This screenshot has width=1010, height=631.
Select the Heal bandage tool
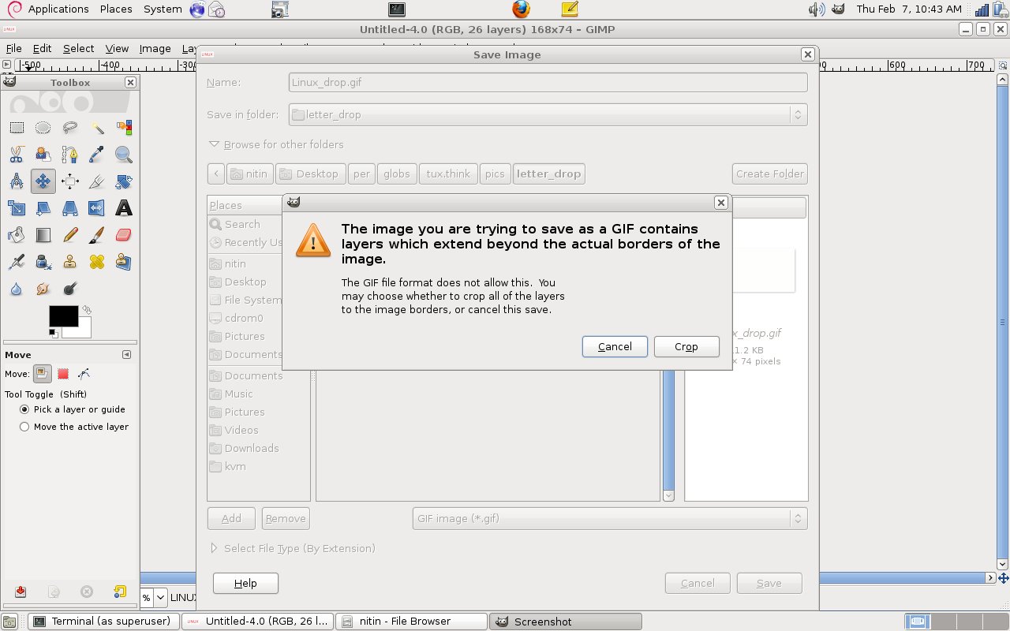tap(97, 262)
